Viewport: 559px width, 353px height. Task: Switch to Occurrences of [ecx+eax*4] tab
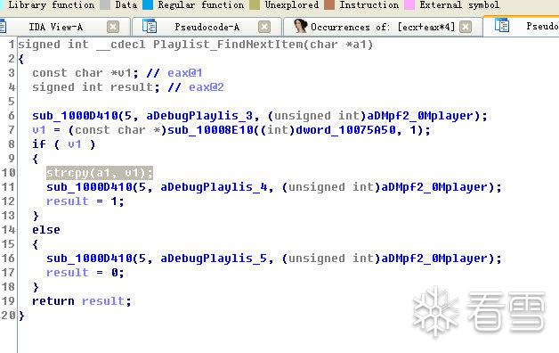pyautogui.click(x=383, y=27)
